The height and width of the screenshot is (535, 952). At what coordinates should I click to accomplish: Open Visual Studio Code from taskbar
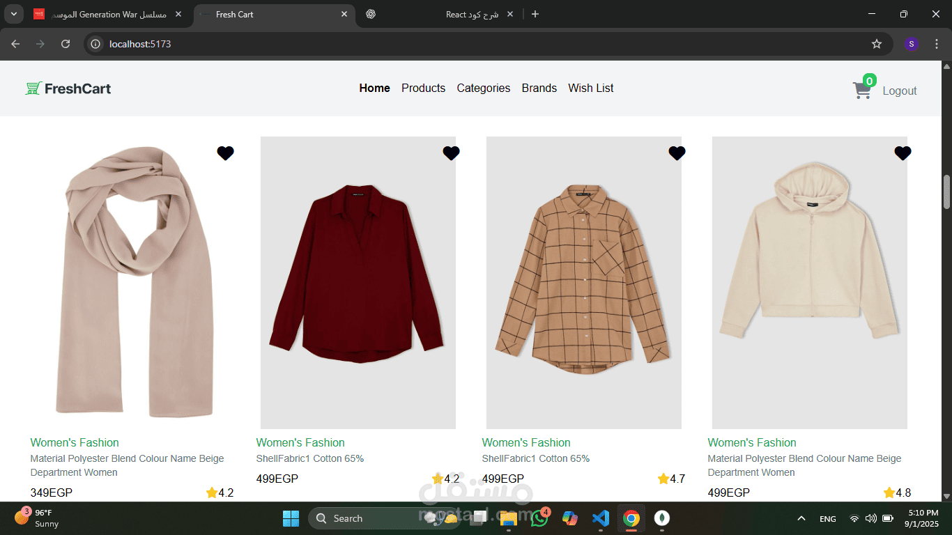pos(600,518)
